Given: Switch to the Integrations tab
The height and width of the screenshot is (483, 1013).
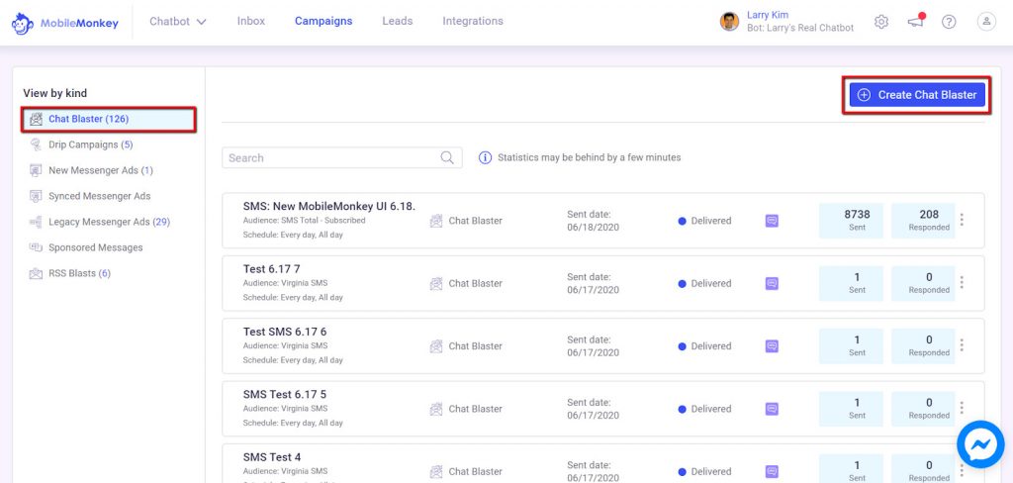Looking at the screenshot, I should tap(473, 22).
